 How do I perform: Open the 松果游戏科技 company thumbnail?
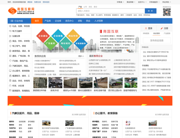click(x=128, y=123)
